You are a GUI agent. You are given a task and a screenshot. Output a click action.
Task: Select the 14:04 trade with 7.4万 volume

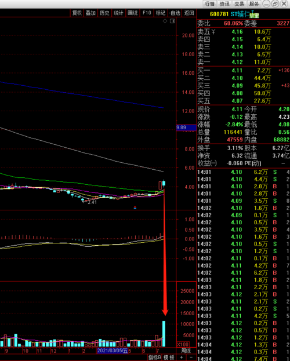pyautogui.click(x=243, y=359)
